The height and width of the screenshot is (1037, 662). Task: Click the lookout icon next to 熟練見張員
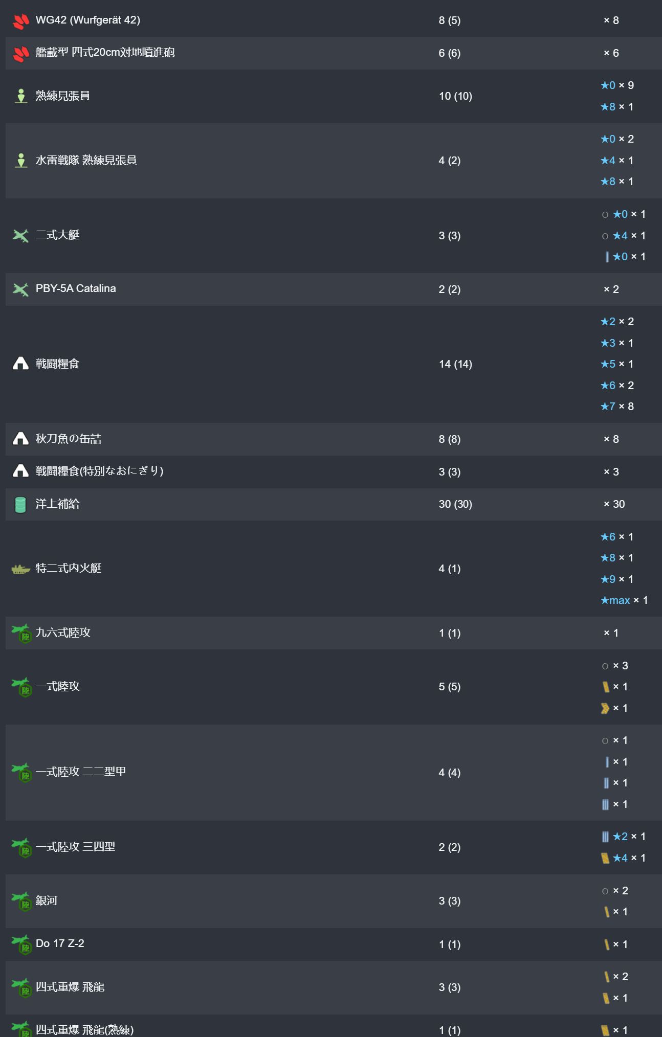21,96
